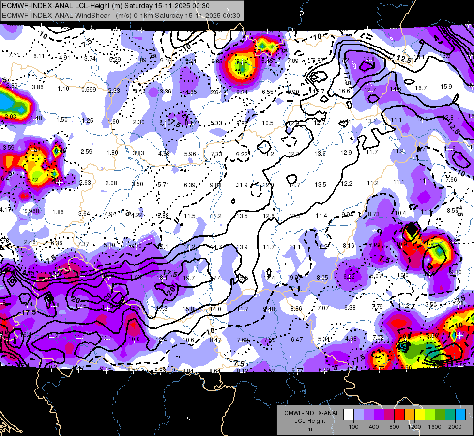The height and width of the screenshot is (436, 474).
Task: Click the grid value "8.88"
Action: 163,216
